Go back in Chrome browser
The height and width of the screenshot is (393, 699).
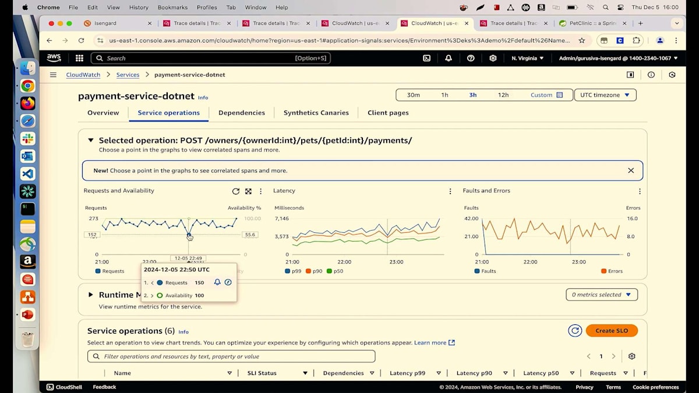[49, 41]
